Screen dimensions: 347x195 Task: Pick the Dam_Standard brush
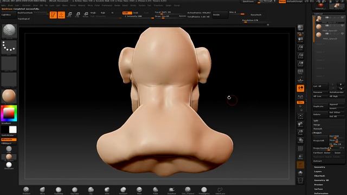(188, 190)
